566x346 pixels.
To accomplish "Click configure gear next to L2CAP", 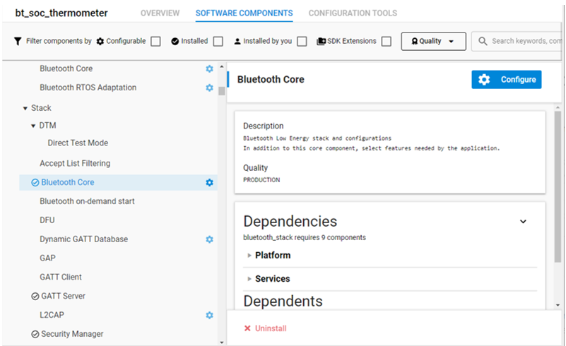I will (209, 315).
